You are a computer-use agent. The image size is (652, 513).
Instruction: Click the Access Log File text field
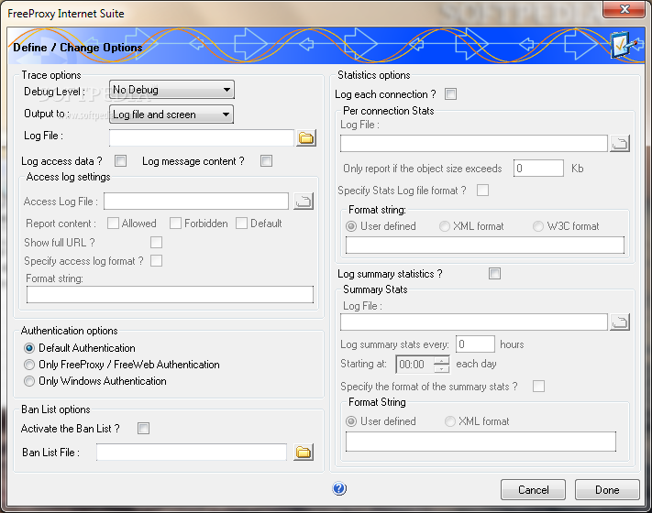click(x=196, y=202)
